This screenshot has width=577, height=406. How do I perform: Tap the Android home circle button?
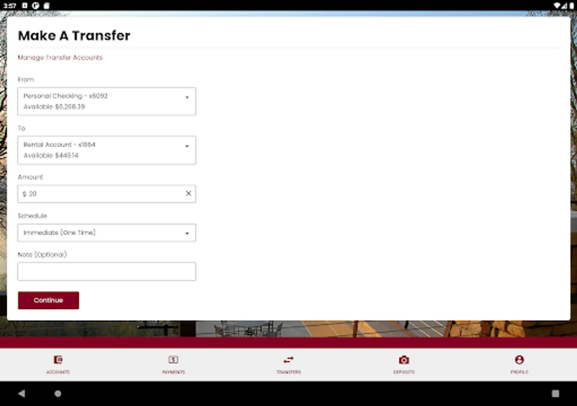[58, 393]
